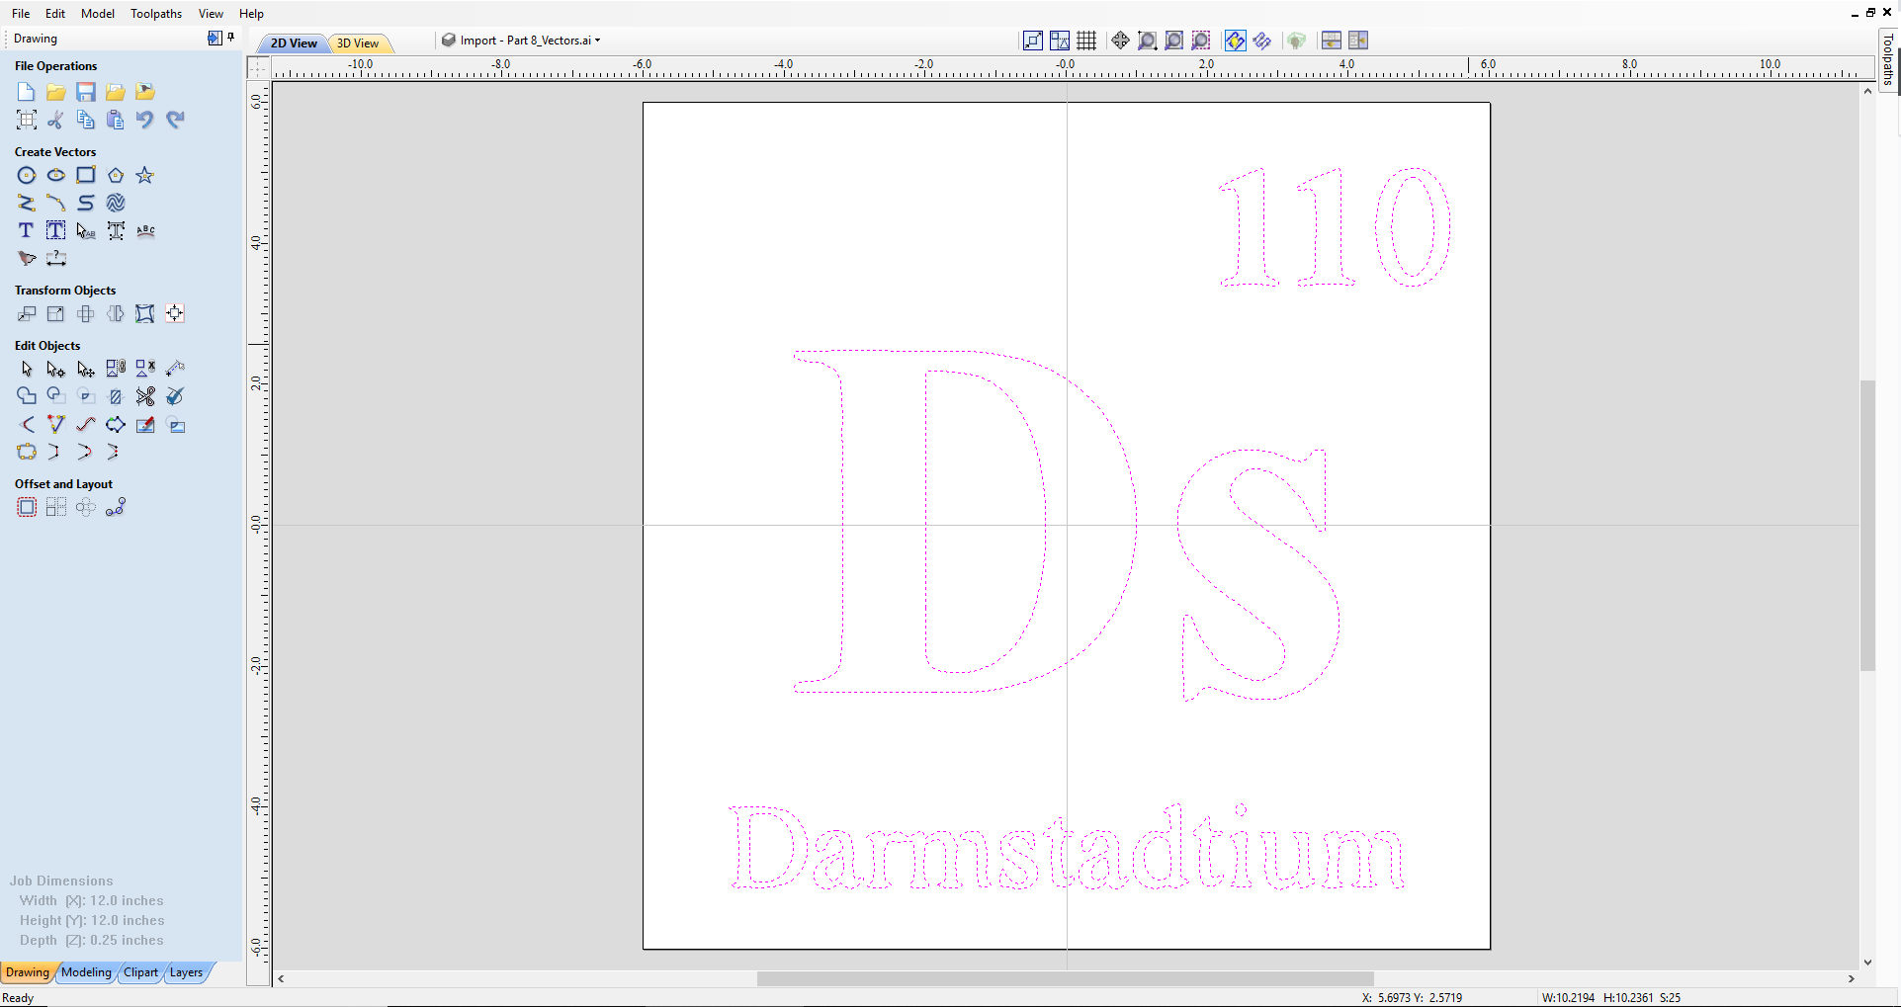This screenshot has height=1007, width=1901.
Task: Select the Draw Polyline tool
Action: (27, 203)
